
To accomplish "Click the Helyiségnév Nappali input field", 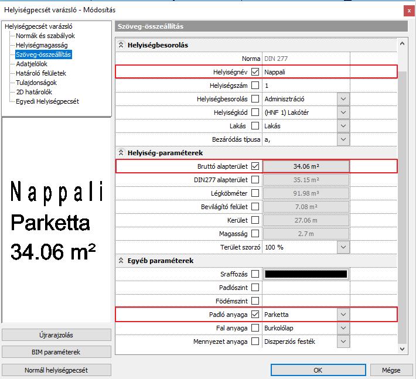I will 306,72.
